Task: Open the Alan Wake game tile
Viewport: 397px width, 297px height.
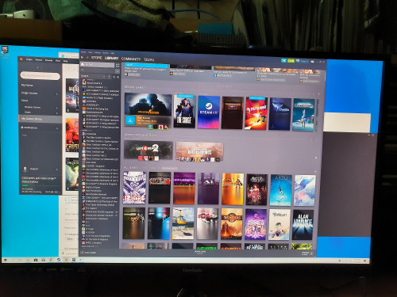Action: [x=303, y=225]
